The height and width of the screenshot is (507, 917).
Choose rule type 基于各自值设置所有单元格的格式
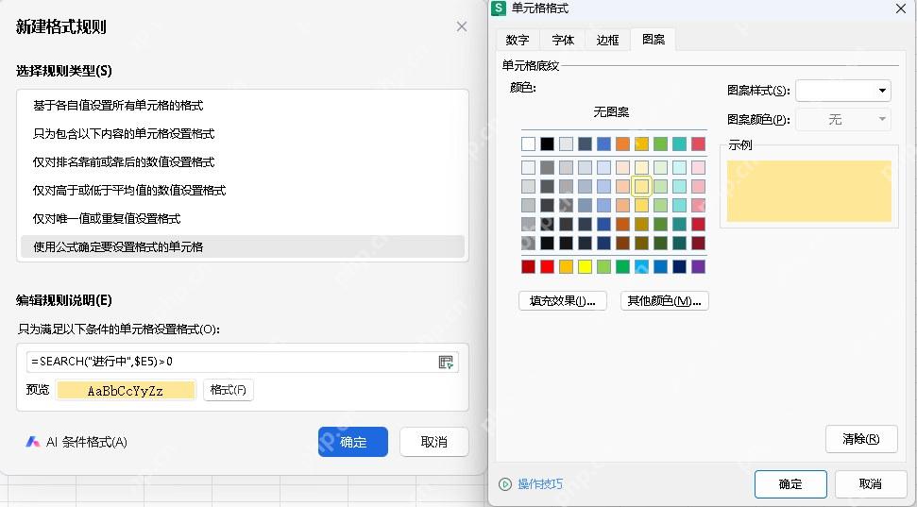pyautogui.click(x=243, y=105)
